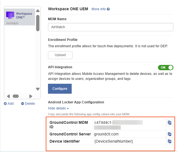This screenshot has height=152, width=177.
Task: Click the horizontal scrollbar thumb in MDM list
Action: click(16, 96)
